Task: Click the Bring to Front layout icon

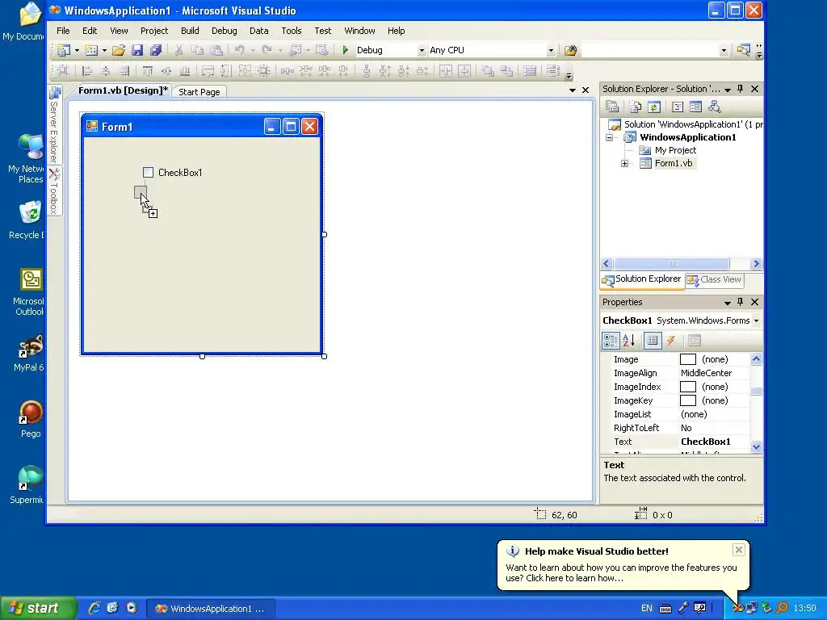Action: pos(488,71)
